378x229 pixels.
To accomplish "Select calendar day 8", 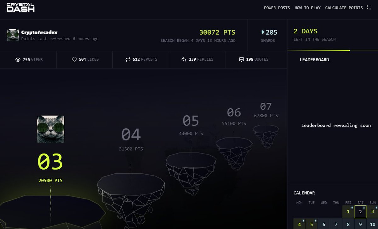I will point(348,224).
